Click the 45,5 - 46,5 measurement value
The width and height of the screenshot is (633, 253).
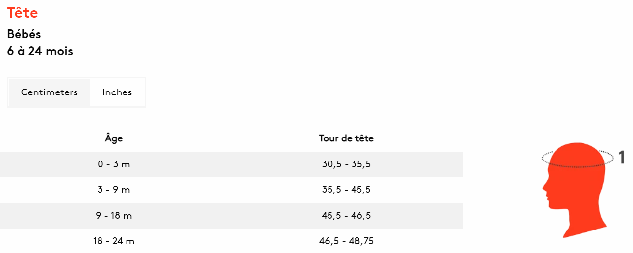click(x=346, y=216)
